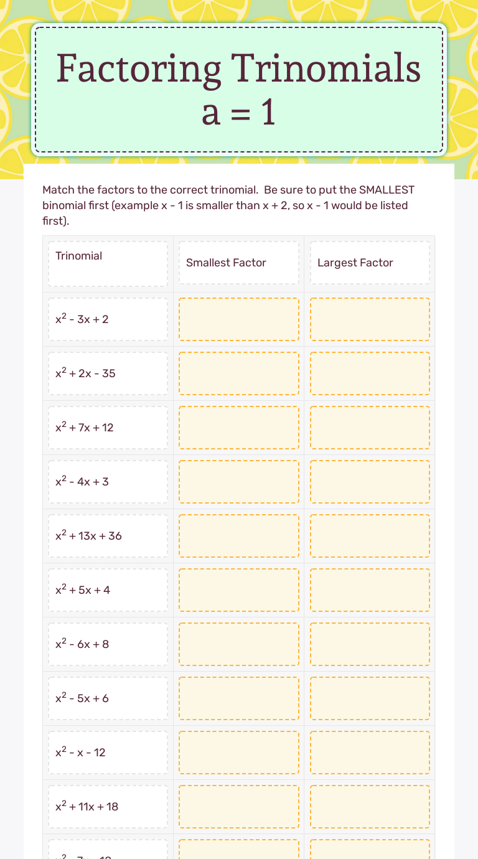The height and width of the screenshot is (859, 478).
Task: Select Largest Factor drop zone for x² + 2x - 35
Action: [370, 373]
